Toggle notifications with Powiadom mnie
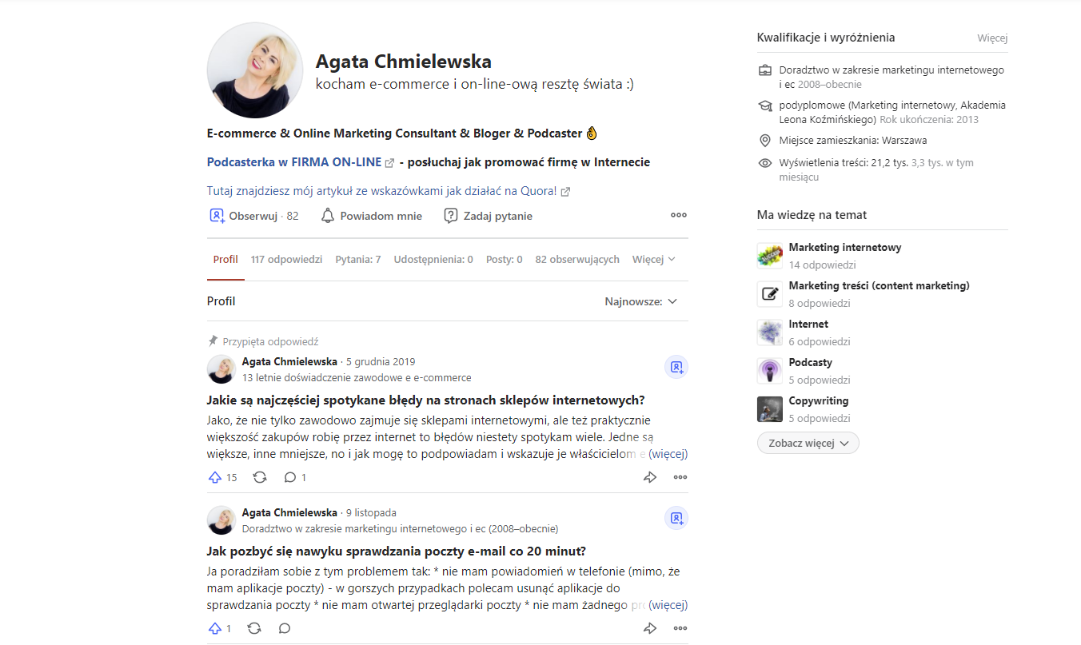 [371, 216]
